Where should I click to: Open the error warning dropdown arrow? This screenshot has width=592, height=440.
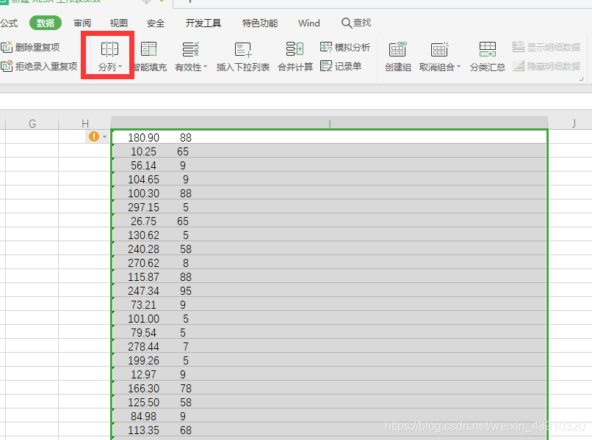tap(104, 136)
